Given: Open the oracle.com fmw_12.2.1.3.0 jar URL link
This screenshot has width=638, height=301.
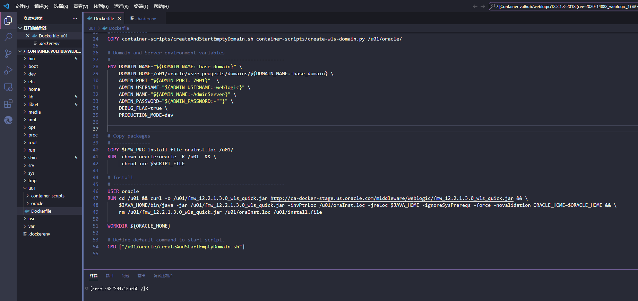Looking at the screenshot, I should coord(392,198).
